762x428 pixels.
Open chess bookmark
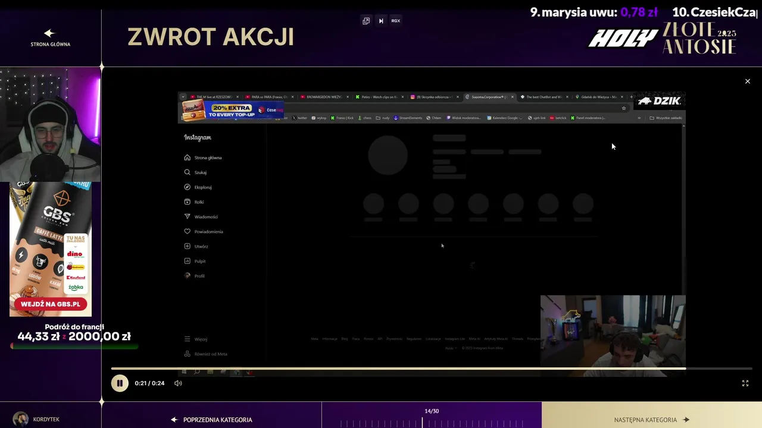[364, 118]
